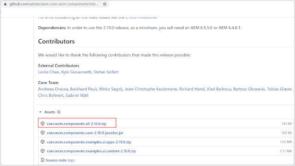Open Stefan Seifert's profile

point(106,72)
